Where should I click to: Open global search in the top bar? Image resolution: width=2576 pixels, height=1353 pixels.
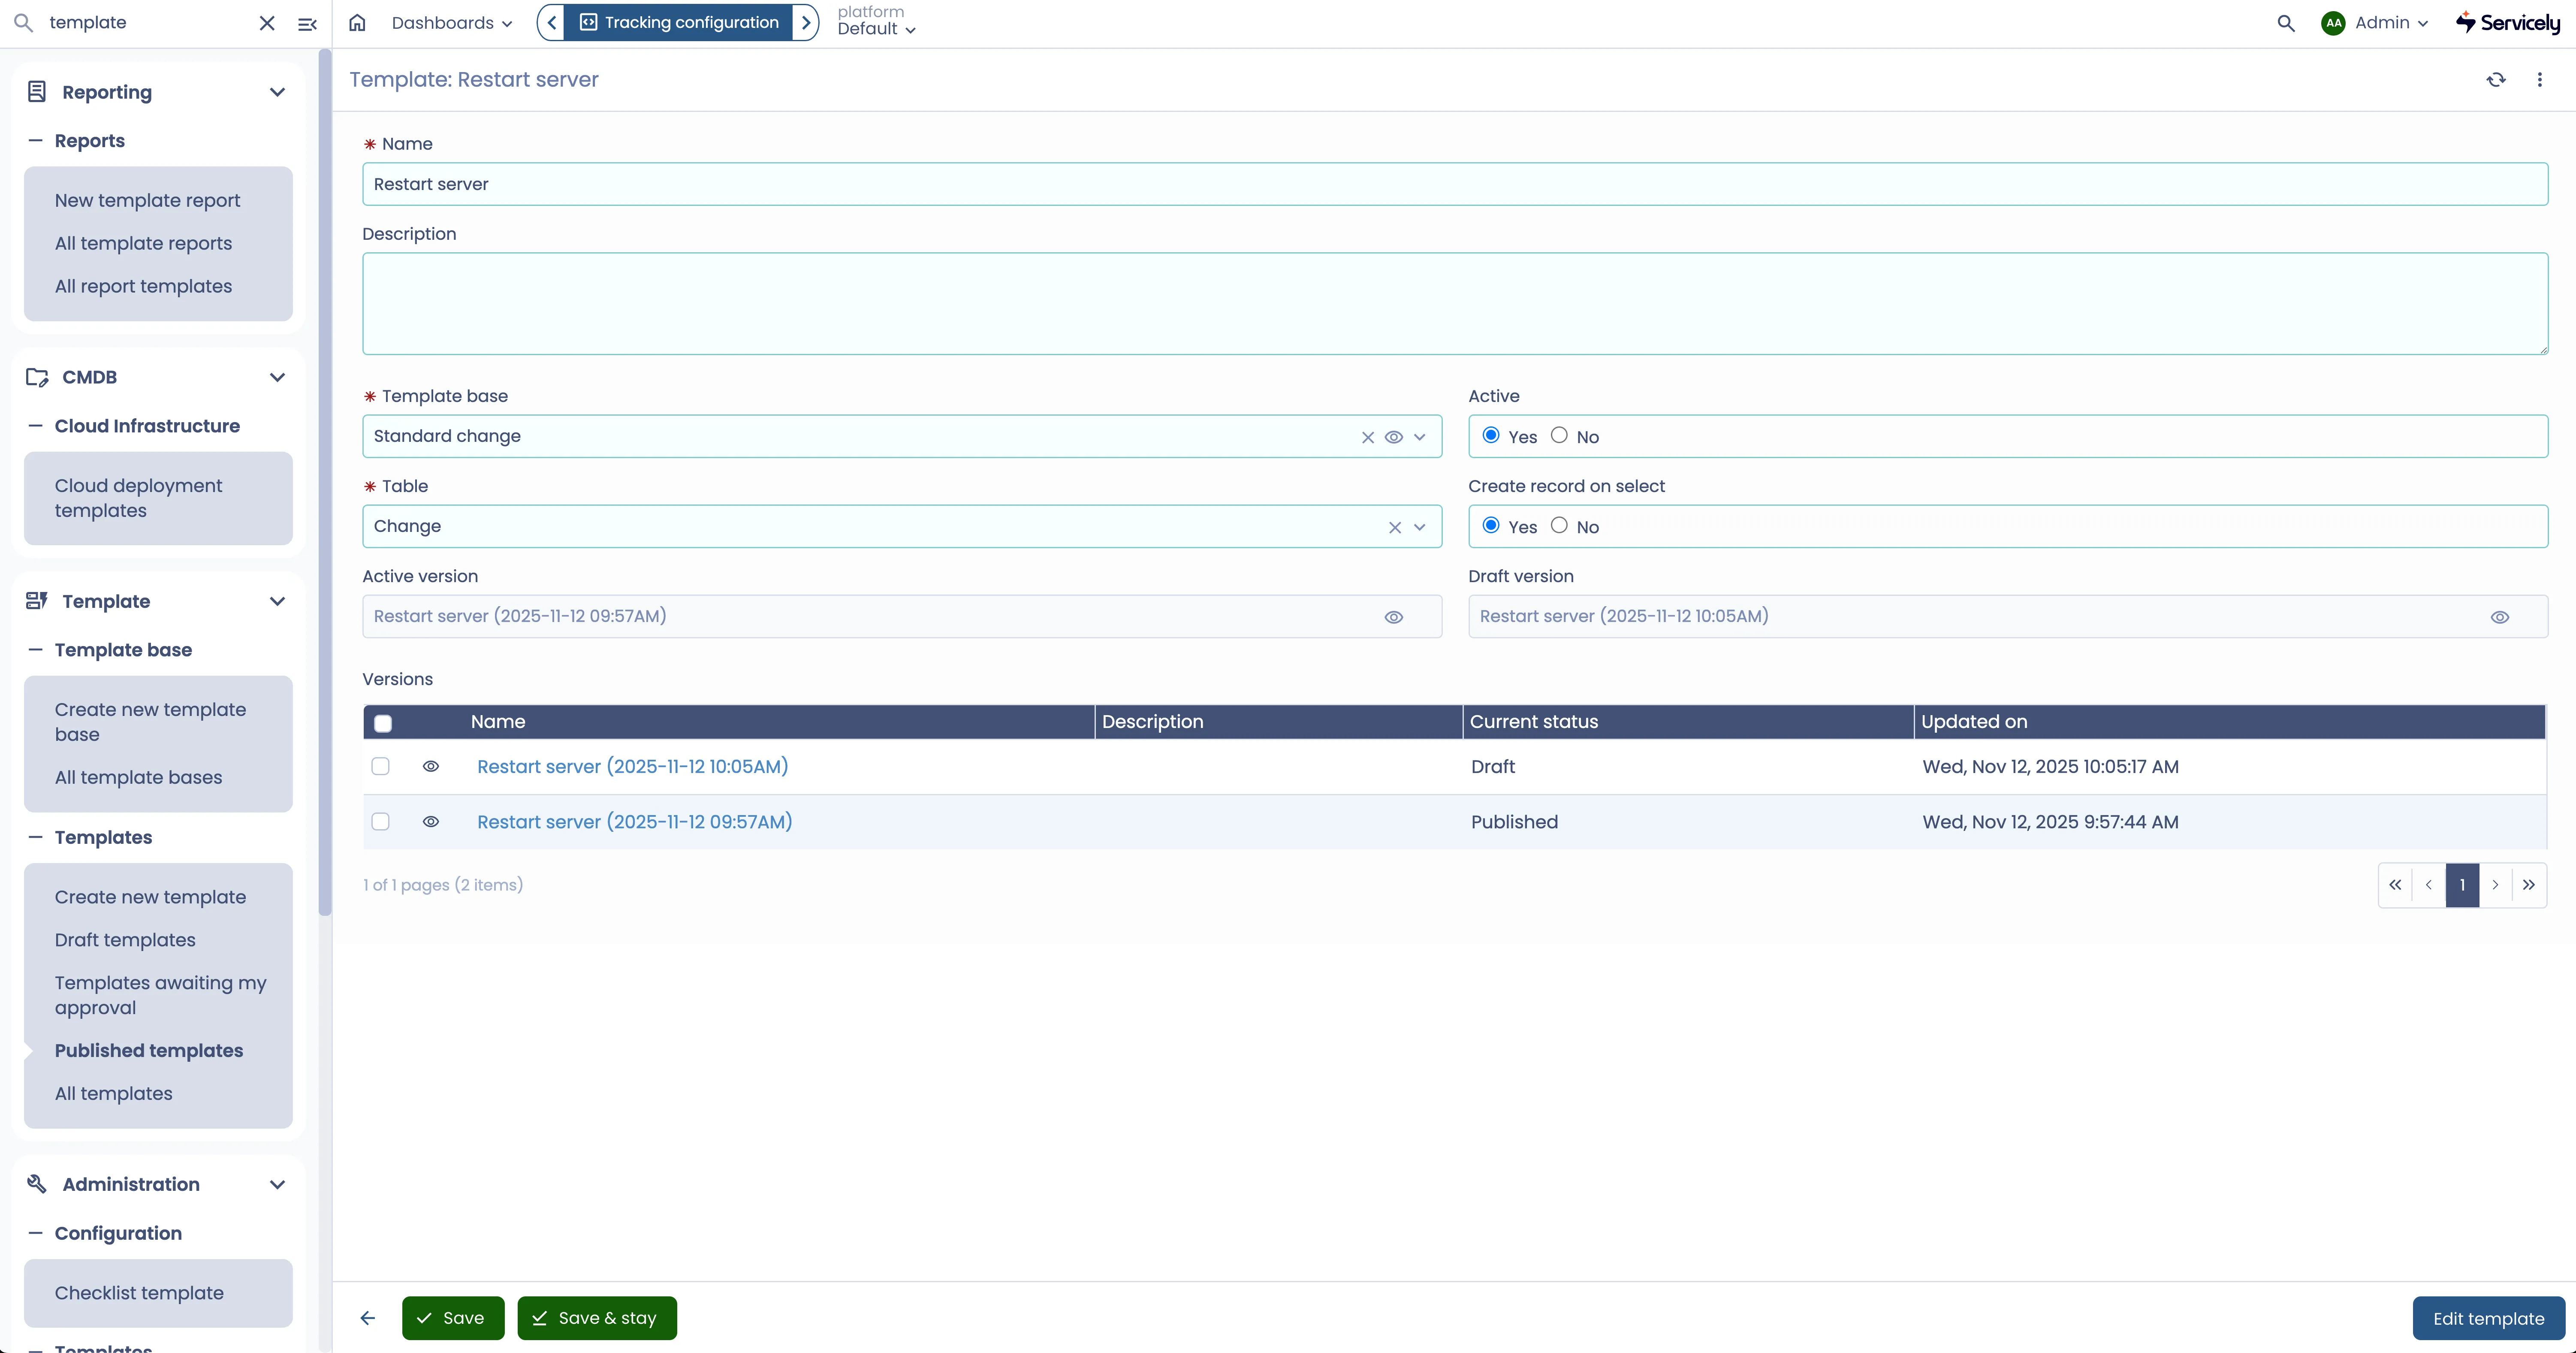(2286, 23)
